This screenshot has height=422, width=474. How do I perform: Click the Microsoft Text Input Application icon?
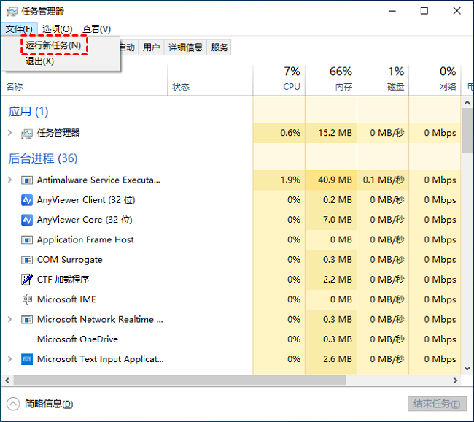point(27,359)
